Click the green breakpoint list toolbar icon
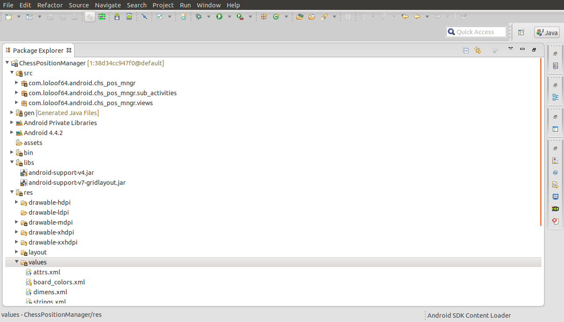 point(102,17)
